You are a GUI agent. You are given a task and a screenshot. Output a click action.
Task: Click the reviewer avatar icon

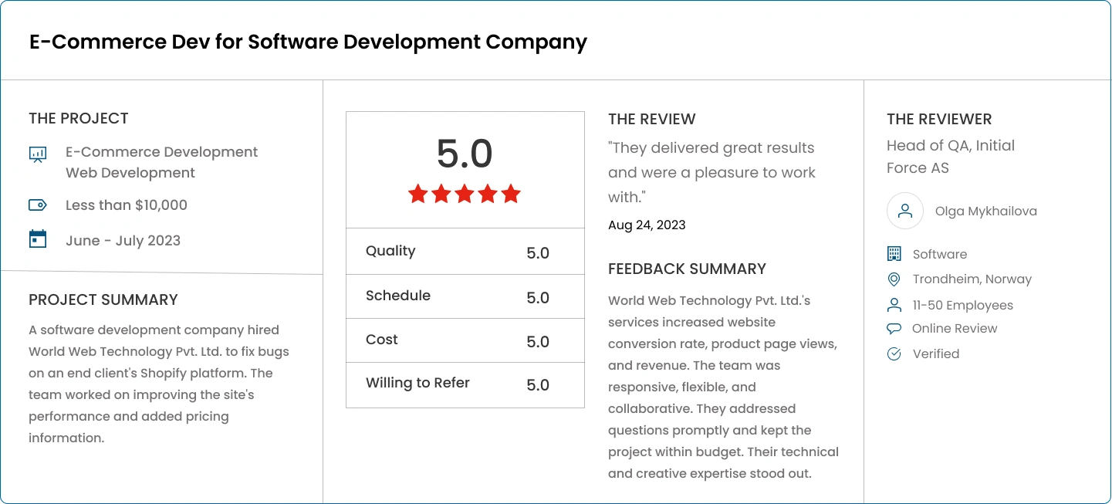(x=905, y=211)
